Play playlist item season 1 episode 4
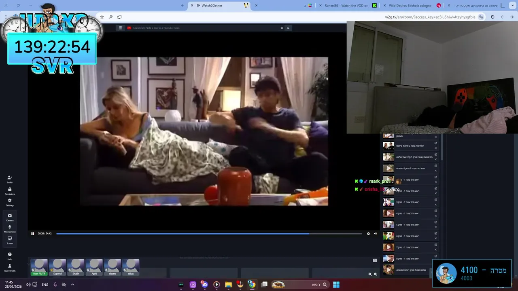 pos(388,213)
